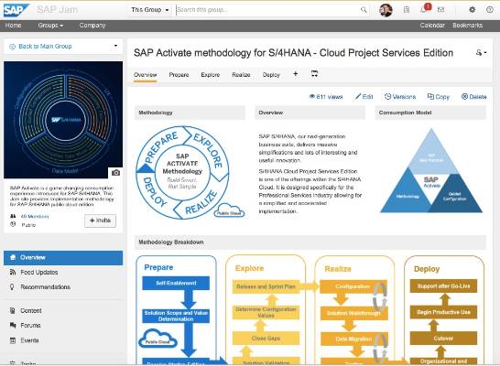Open the settings gear icon

[x=473, y=10]
